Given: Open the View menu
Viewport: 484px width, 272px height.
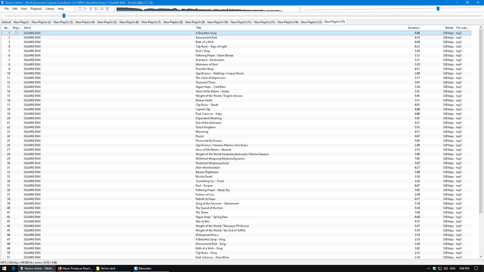Looking at the screenshot, I should (24, 9).
